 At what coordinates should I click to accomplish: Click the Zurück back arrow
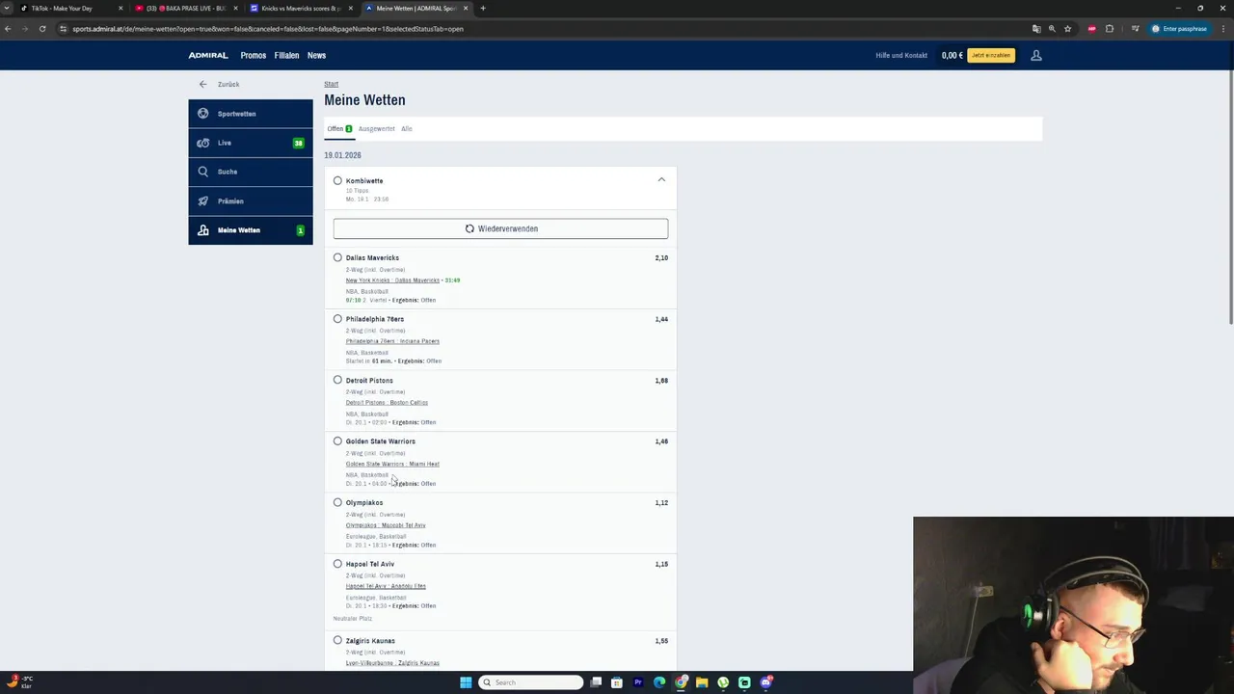pyautogui.click(x=202, y=84)
